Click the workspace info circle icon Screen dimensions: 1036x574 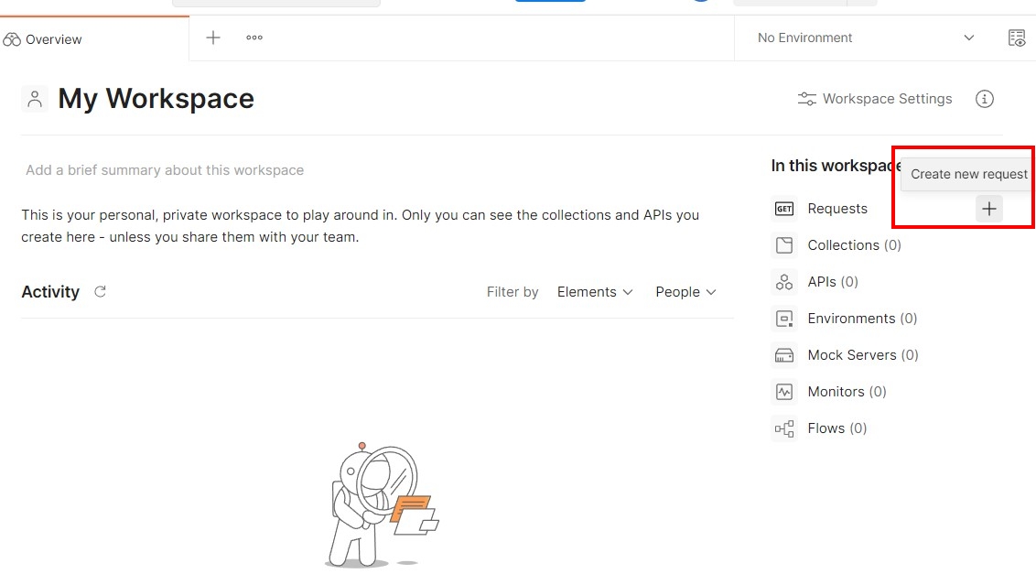point(984,99)
